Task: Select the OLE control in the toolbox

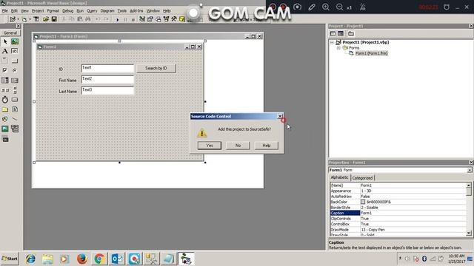Action: coord(5,139)
